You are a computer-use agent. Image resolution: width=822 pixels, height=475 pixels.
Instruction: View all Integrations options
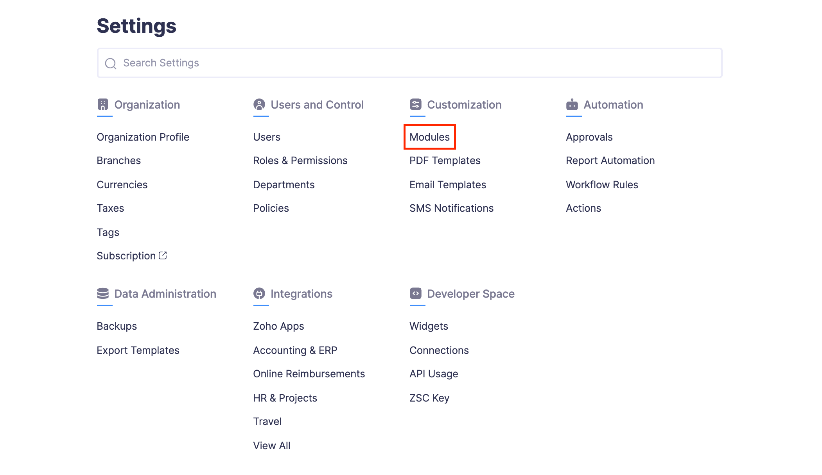pyautogui.click(x=271, y=445)
